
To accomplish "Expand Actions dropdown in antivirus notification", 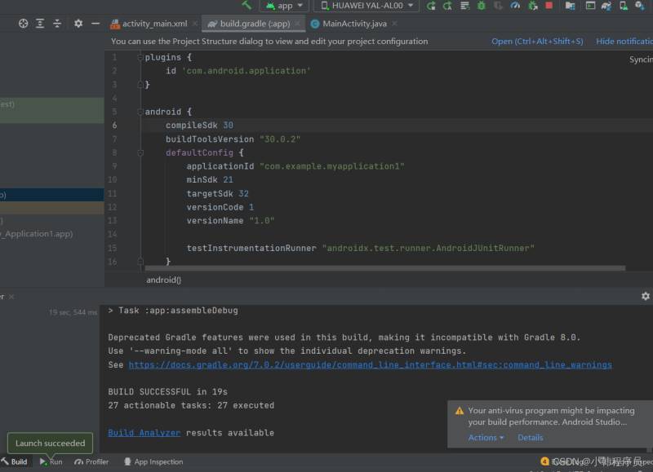I will point(486,438).
